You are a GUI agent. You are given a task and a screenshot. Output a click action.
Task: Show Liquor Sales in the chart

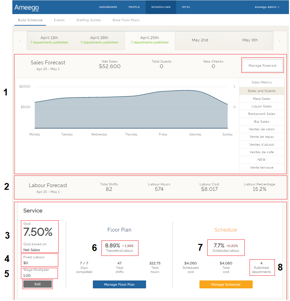(262, 106)
